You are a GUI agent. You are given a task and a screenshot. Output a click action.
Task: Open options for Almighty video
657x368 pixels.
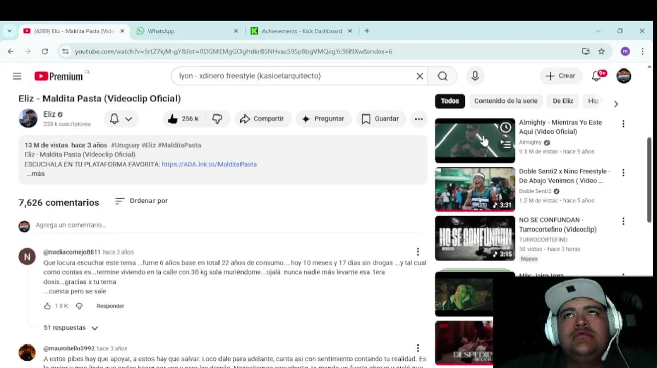tap(623, 124)
